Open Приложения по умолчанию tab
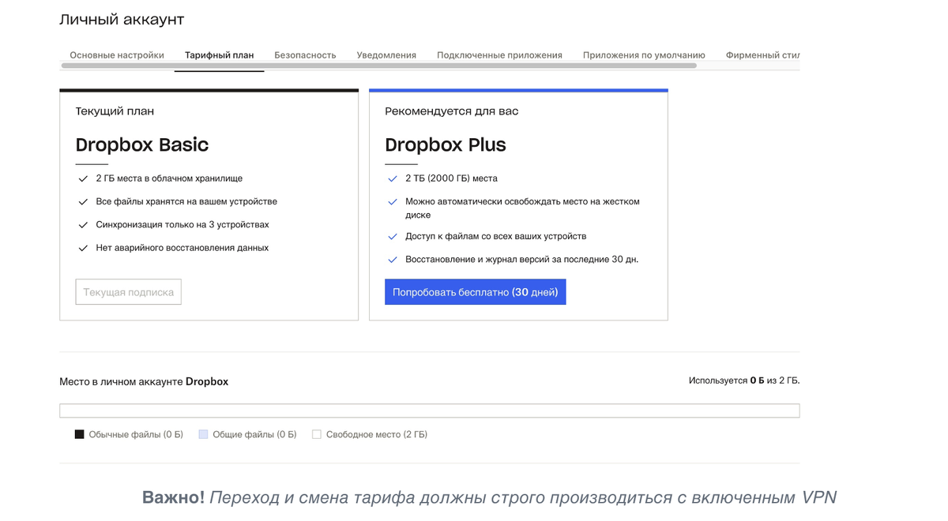The height and width of the screenshot is (521, 948). pyautogui.click(x=644, y=55)
